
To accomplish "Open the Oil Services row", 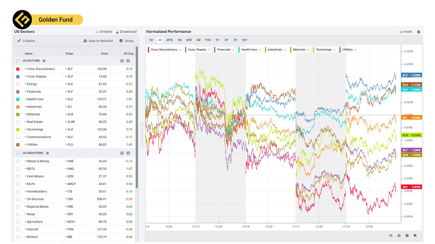I will (75, 199).
